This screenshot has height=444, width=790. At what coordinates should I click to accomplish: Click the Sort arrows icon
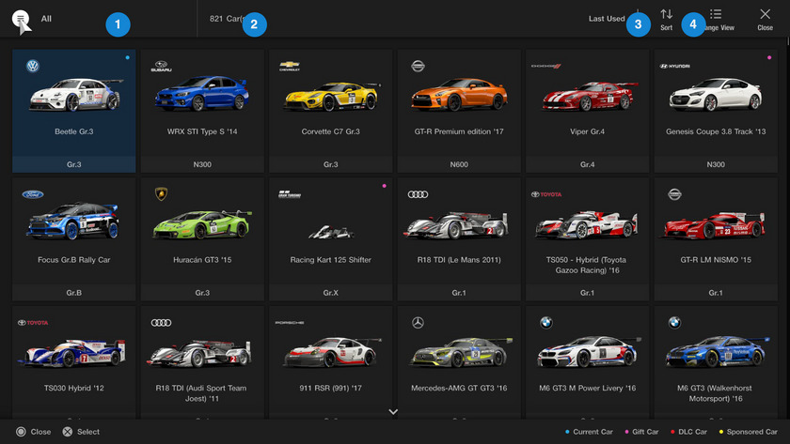pos(666,14)
